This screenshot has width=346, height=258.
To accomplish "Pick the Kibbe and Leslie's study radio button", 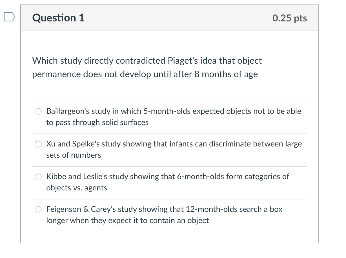I will tap(39, 177).
